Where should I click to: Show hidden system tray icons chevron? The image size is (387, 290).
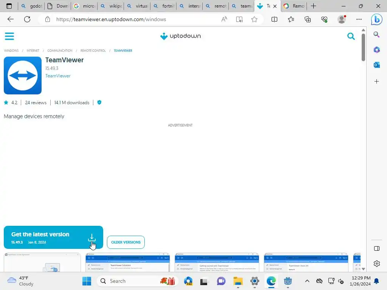pyautogui.click(x=307, y=281)
